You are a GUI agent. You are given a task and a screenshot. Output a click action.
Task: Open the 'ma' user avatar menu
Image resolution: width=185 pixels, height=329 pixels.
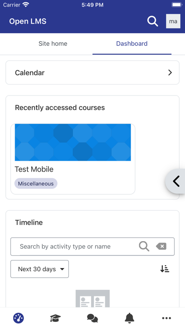click(173, 21)
